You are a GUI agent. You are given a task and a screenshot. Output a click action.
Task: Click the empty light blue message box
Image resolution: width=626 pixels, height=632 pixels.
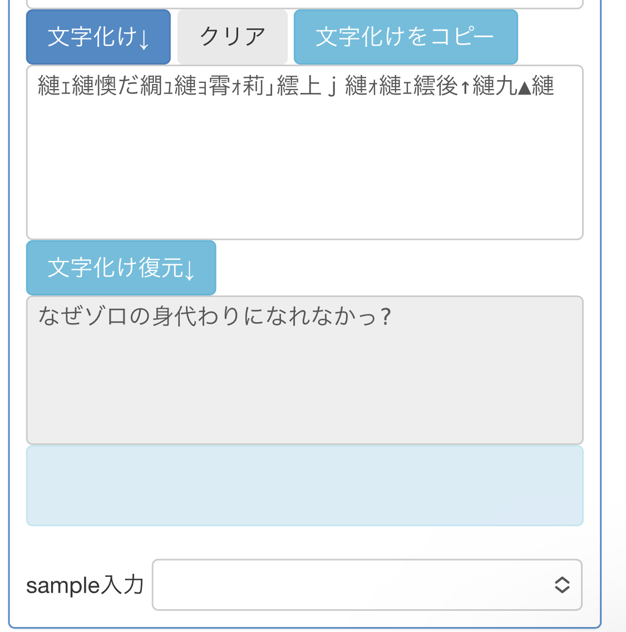pos(304,485)
